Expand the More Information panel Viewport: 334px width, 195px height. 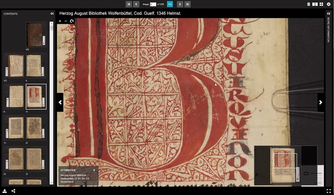tap(329, 14)
